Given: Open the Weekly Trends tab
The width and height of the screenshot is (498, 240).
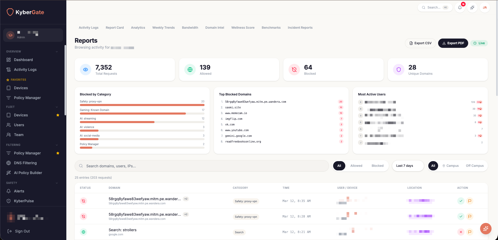Looking at the screenshot, I should [163, 28].
